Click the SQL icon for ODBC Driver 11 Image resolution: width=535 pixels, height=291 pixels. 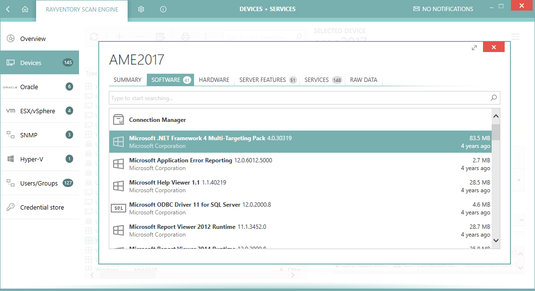pyautogui.click(x=118, y=208)
